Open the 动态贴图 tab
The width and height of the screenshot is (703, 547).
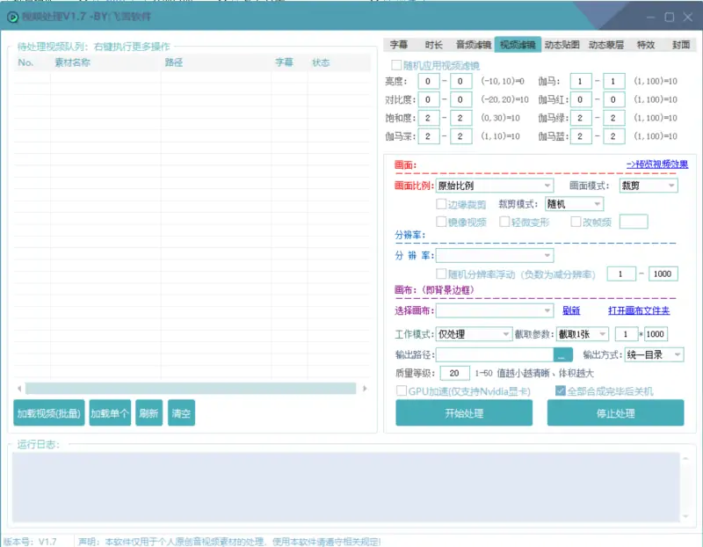point(562,44)
